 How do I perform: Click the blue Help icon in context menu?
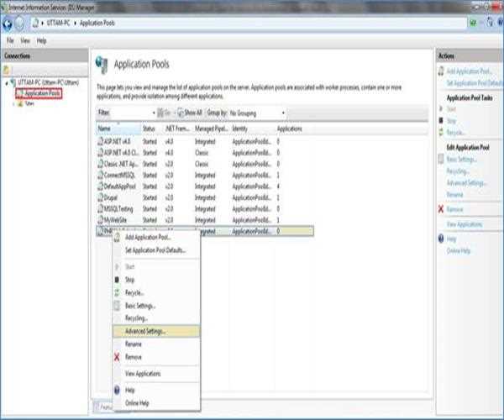pos(117,390)
